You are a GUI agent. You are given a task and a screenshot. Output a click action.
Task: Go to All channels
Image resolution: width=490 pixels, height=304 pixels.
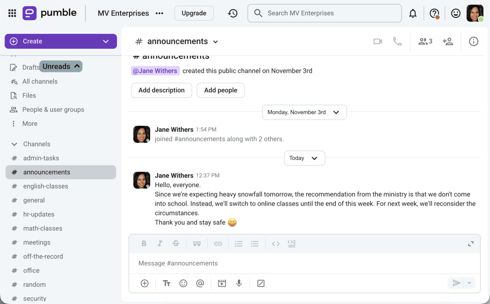point(40,81)
